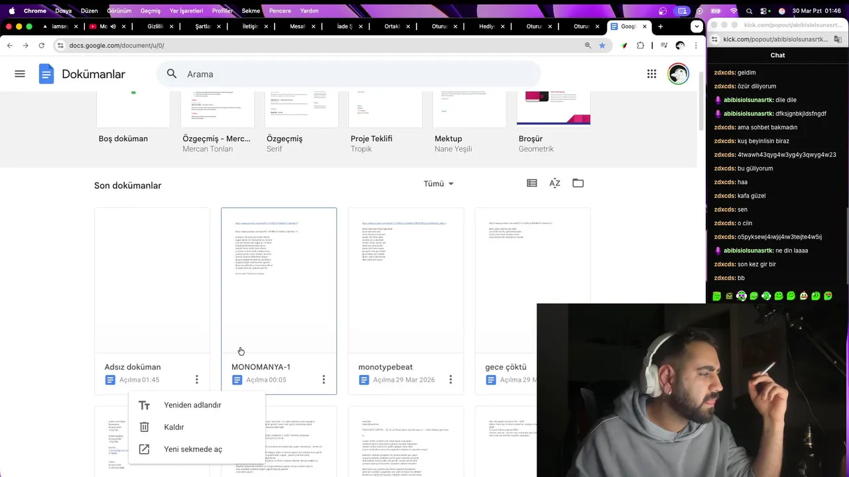The height and width of the screenshot is (477, 849).
Task: Open the Google apps grid
Action: (x=651, y=74)
